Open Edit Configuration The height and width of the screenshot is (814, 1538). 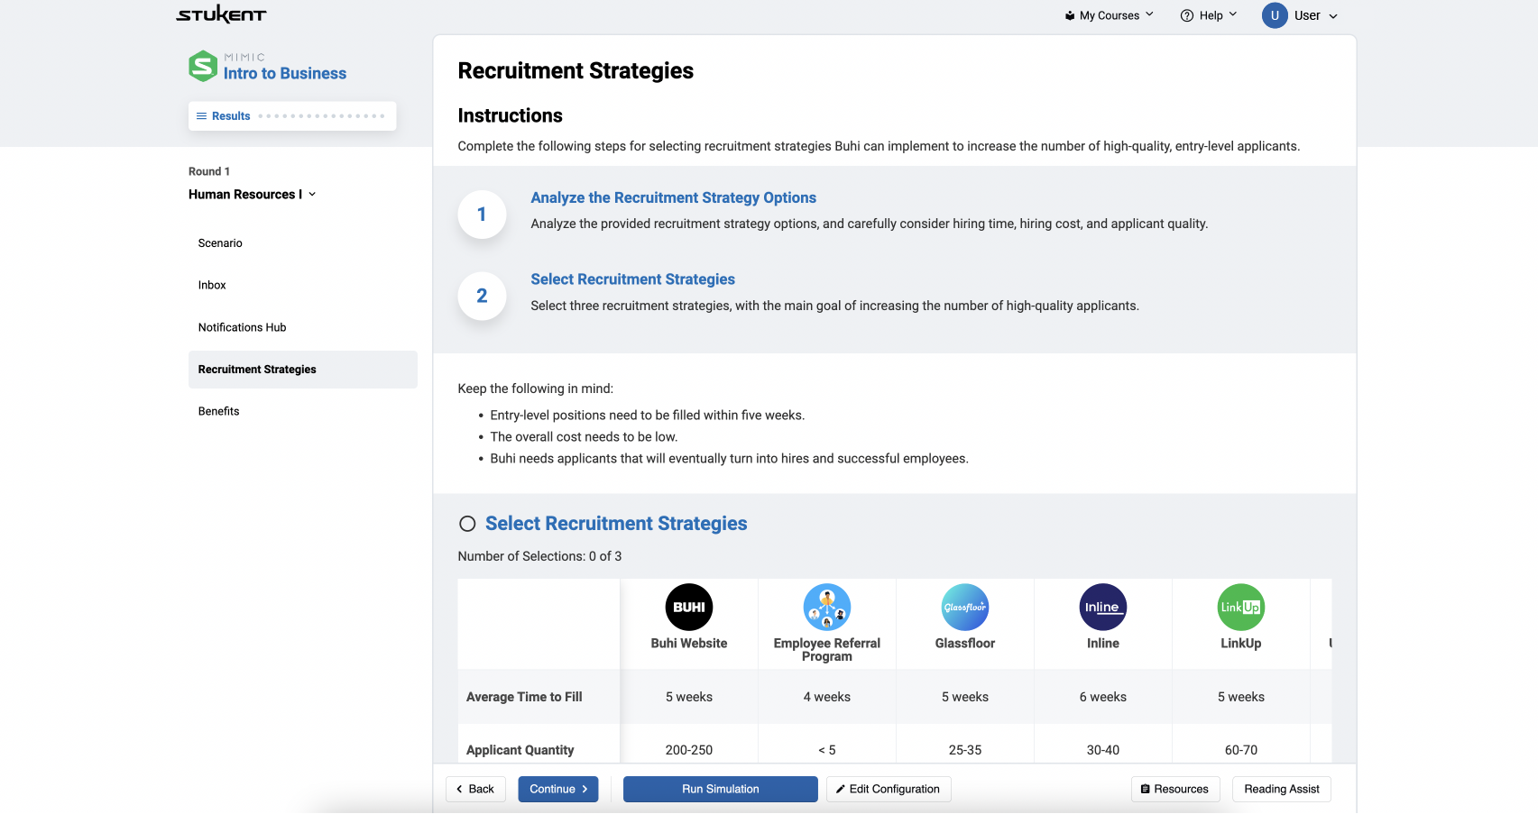coord(889,789)
